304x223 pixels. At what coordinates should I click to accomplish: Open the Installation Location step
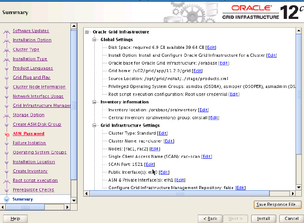point(34,161)
